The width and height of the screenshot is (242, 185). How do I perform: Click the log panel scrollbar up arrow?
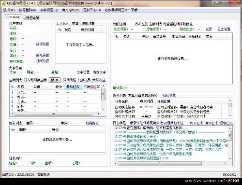[x=230, y=128]
